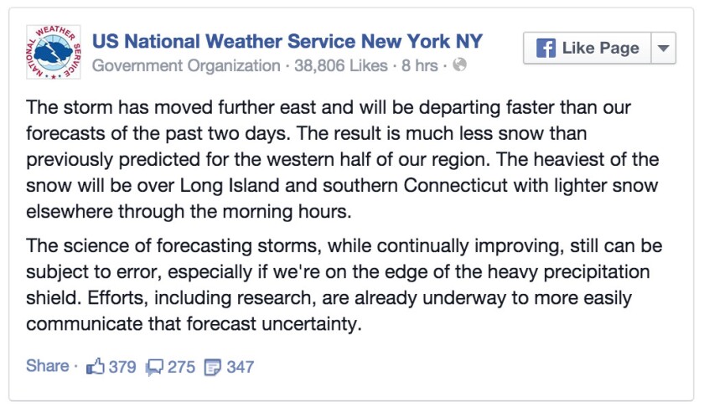This screenshot has height=407, width=704.
Task: Click the Facebook f icon on Like Page
Action: [546, 48]
